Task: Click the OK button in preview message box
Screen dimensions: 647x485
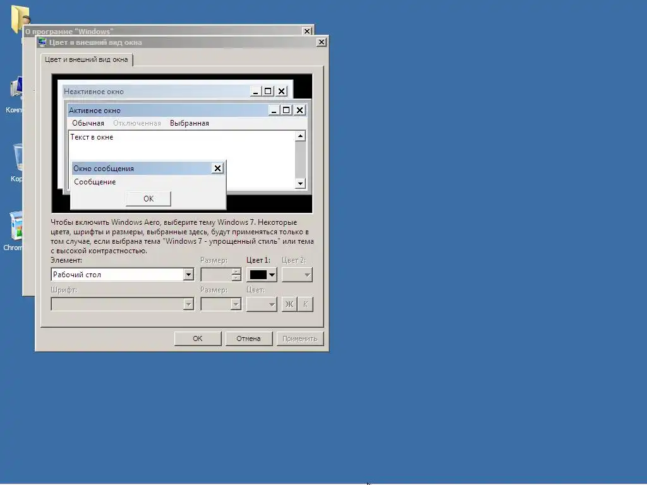Action: click(x=148, y=199)
